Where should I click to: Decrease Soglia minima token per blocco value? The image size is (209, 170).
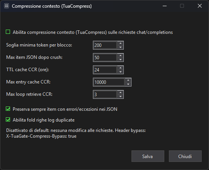[x=120, y=47]
